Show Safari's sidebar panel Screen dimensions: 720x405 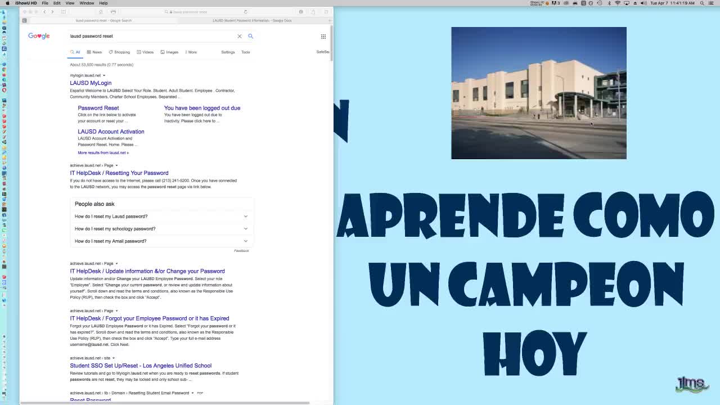tap(64, 12)
